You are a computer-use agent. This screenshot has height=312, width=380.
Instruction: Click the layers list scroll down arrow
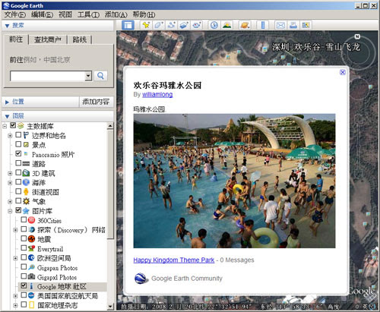click(110, 307)
